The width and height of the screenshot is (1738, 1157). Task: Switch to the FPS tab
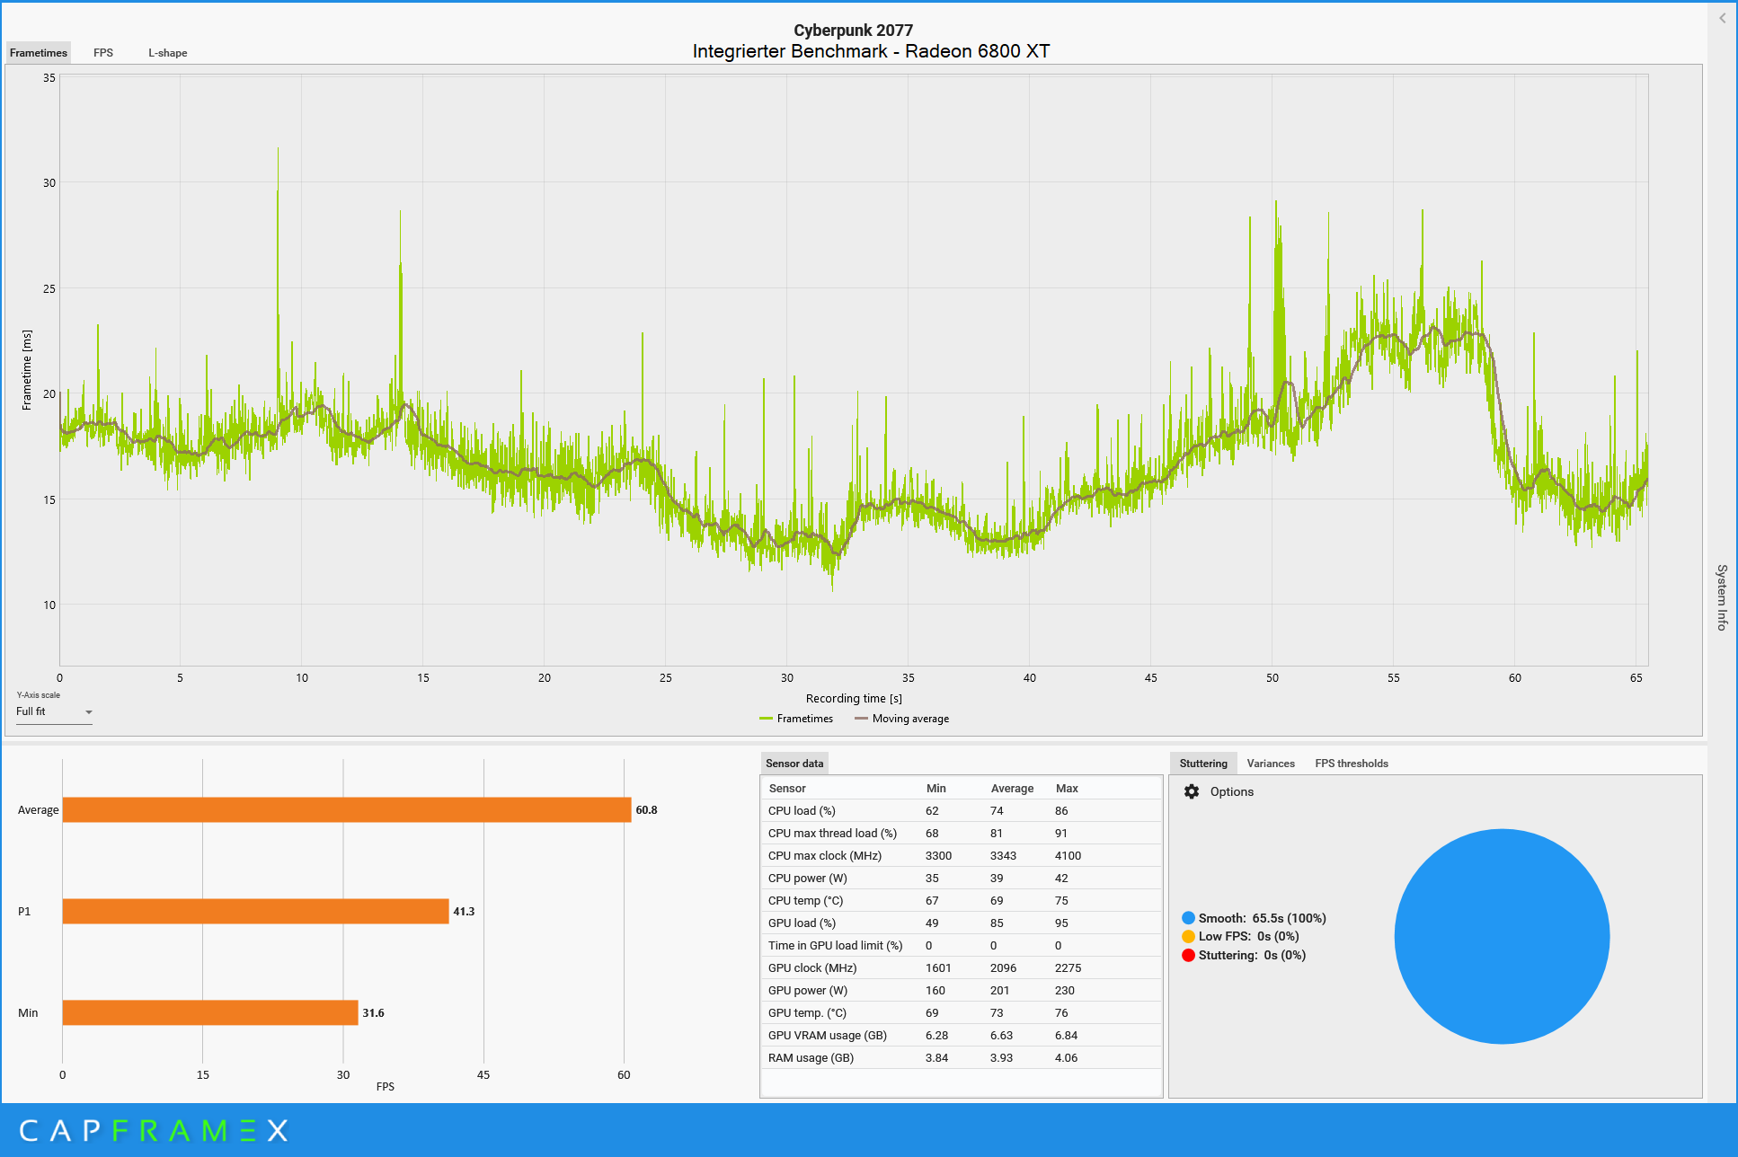[x=103, y=53]
